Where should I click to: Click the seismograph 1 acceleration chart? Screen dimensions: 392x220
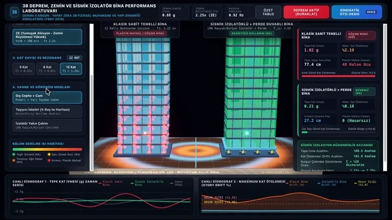point(101,201)
